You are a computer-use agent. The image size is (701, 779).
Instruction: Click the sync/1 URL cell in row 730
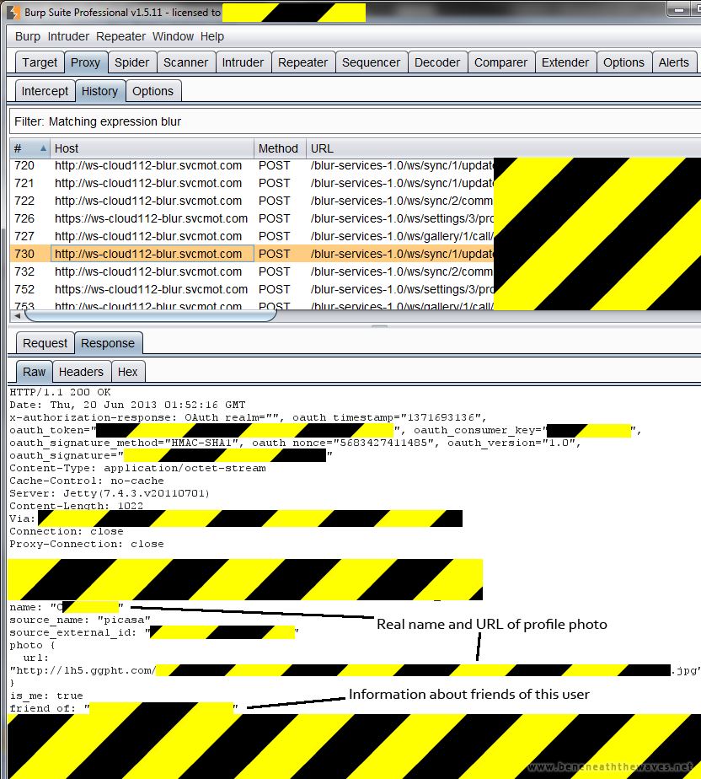[x=402, y=254]
